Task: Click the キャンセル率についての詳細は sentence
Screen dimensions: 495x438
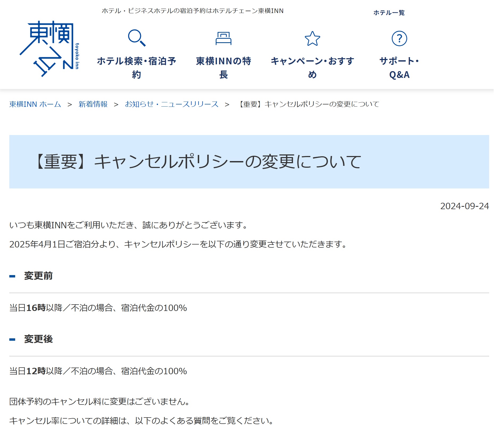Action: point(142,420)
